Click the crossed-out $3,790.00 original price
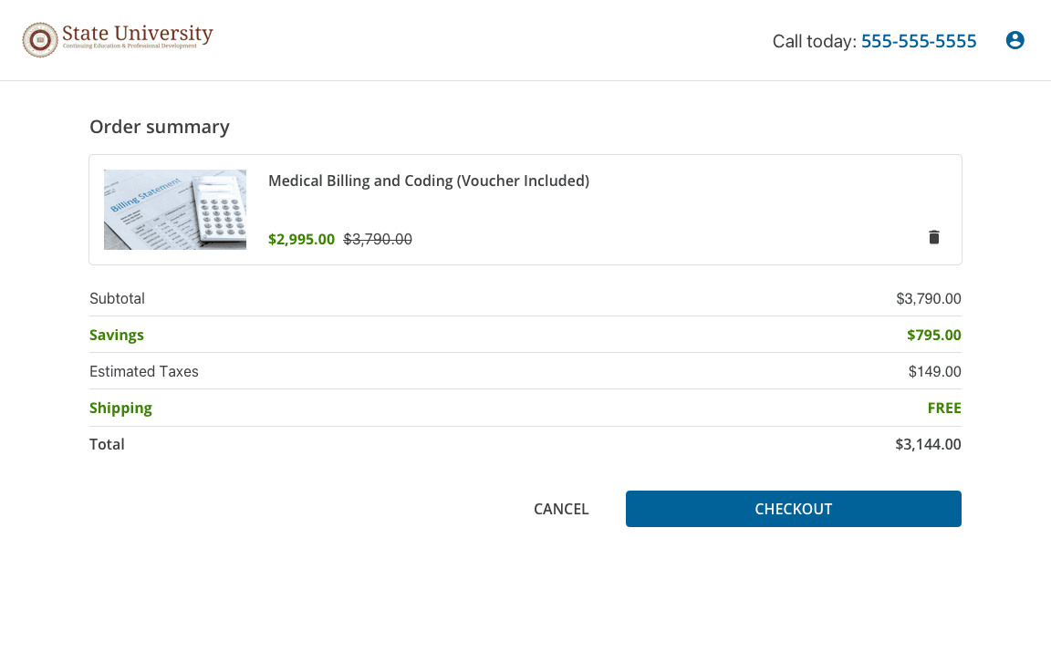The width and height of the screenshot is (1051, 652). 378,239
